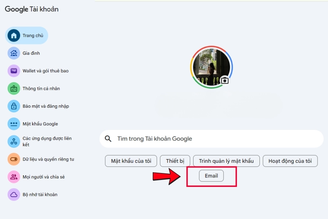This screenshot has height=219, width=328.
Task: Open Bảo mật và đăng nhập label
Action: click(46, 106)
